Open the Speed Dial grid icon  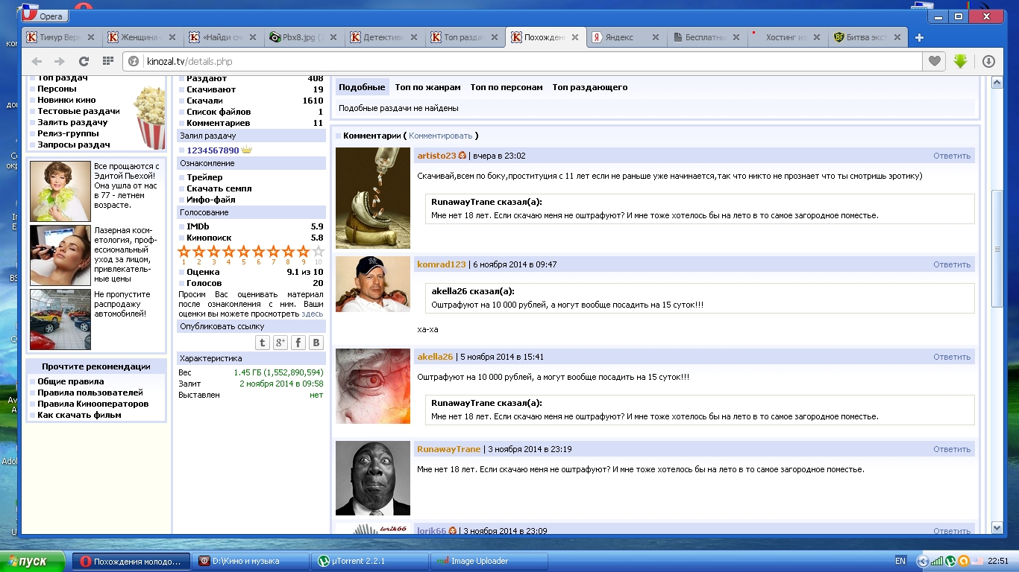108,62
